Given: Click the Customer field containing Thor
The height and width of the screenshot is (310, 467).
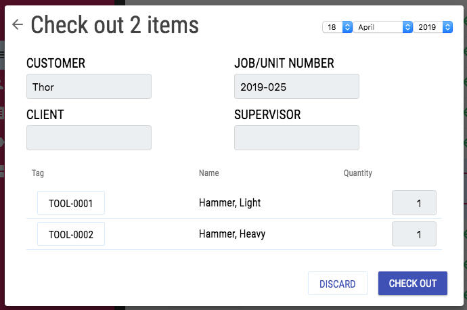Looking at the screenshot, I should click(x=89, y=87).
